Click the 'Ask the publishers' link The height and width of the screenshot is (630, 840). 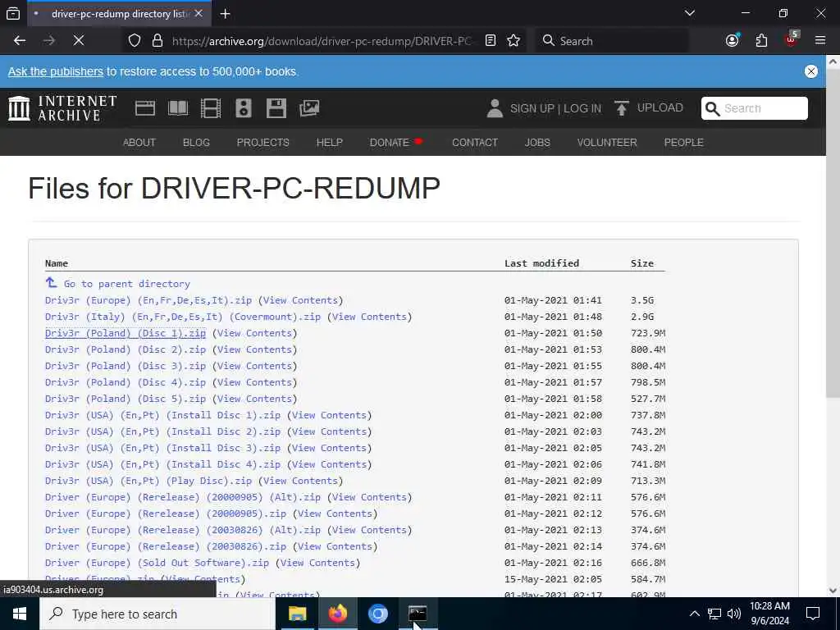coord(56,71)
